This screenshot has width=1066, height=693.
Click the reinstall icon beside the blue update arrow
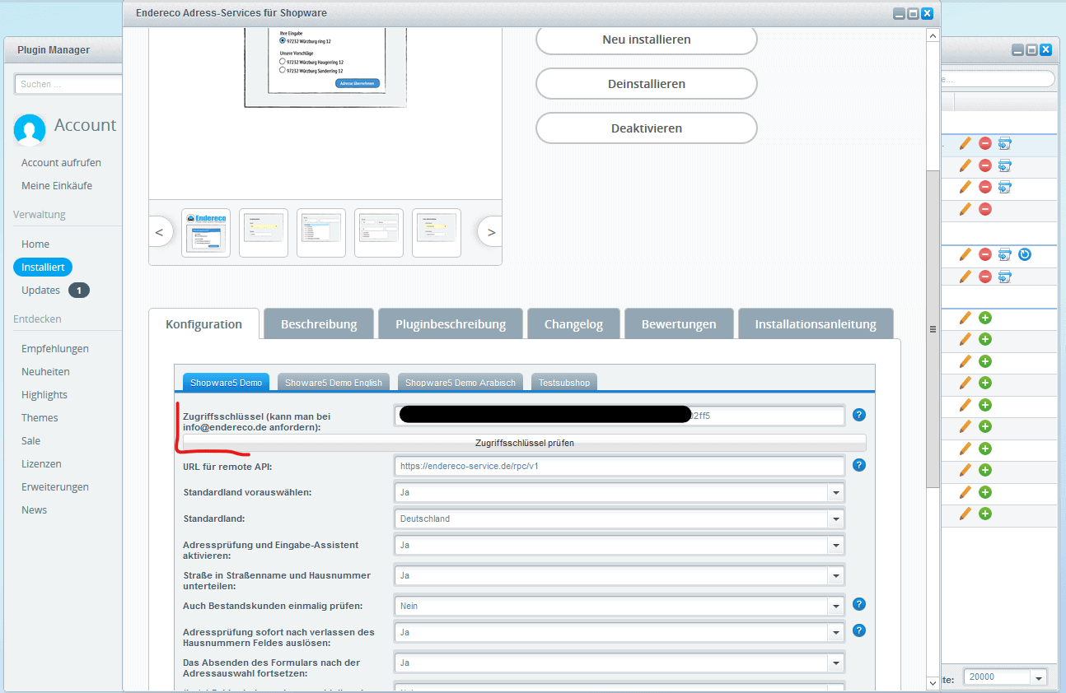coord(1004,254)
